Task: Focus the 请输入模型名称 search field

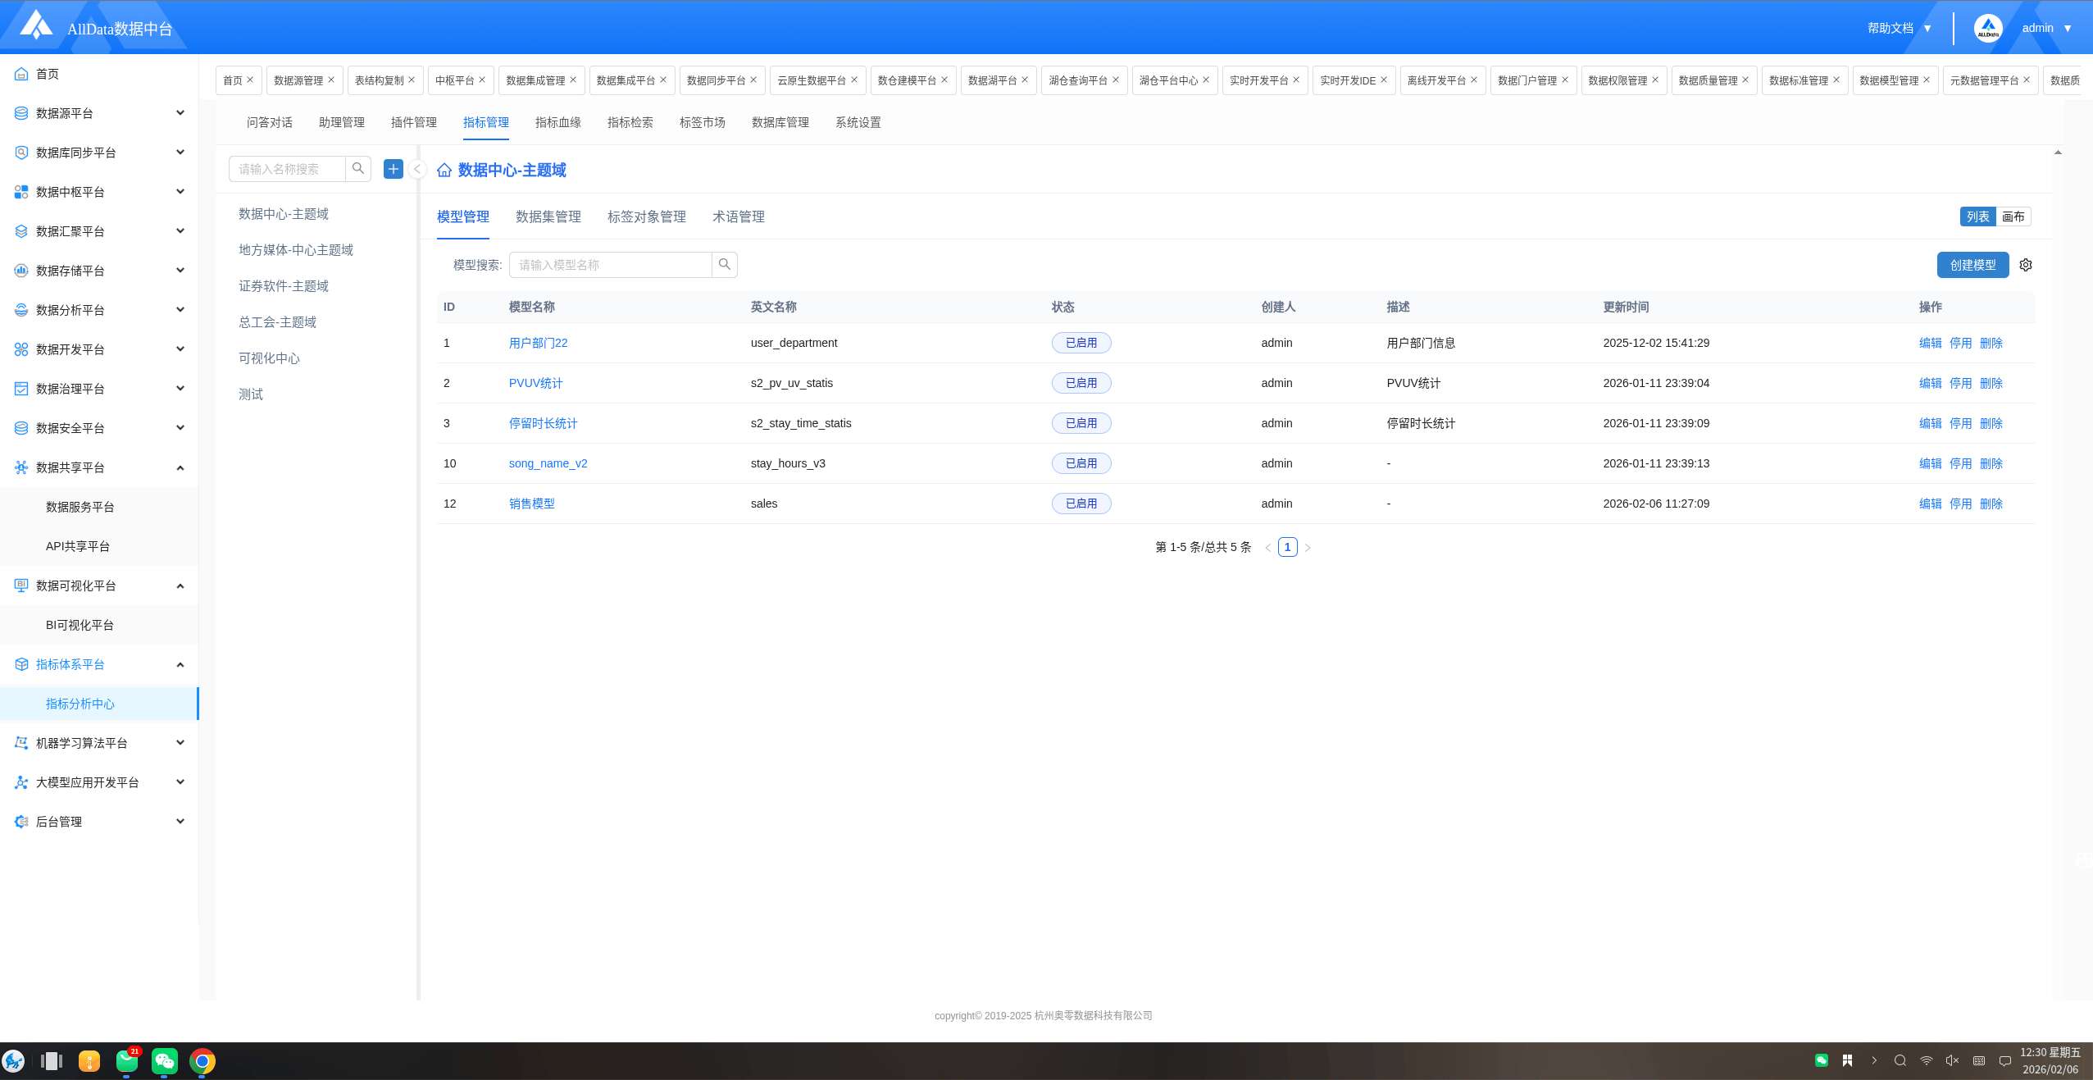Action: click(x=610, y=265)
